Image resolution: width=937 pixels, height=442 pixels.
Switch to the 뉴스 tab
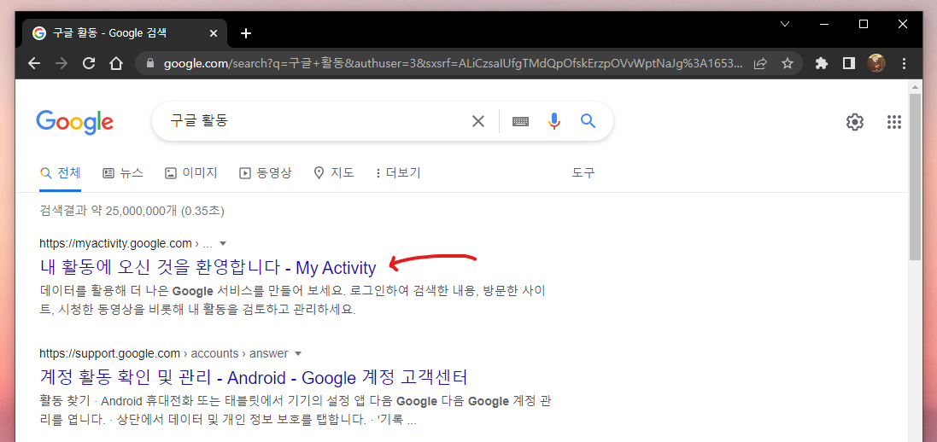122,173
